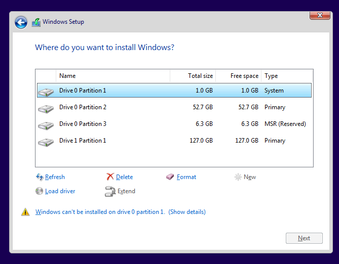Open the Show details warning link
The image size is (339, 264).
[x=187, y=212]
